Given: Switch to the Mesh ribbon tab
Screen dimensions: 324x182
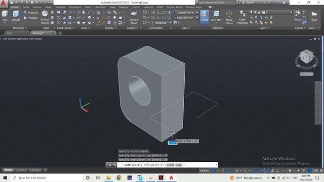Looking at the screenshot, I should [x=49, y=7].
